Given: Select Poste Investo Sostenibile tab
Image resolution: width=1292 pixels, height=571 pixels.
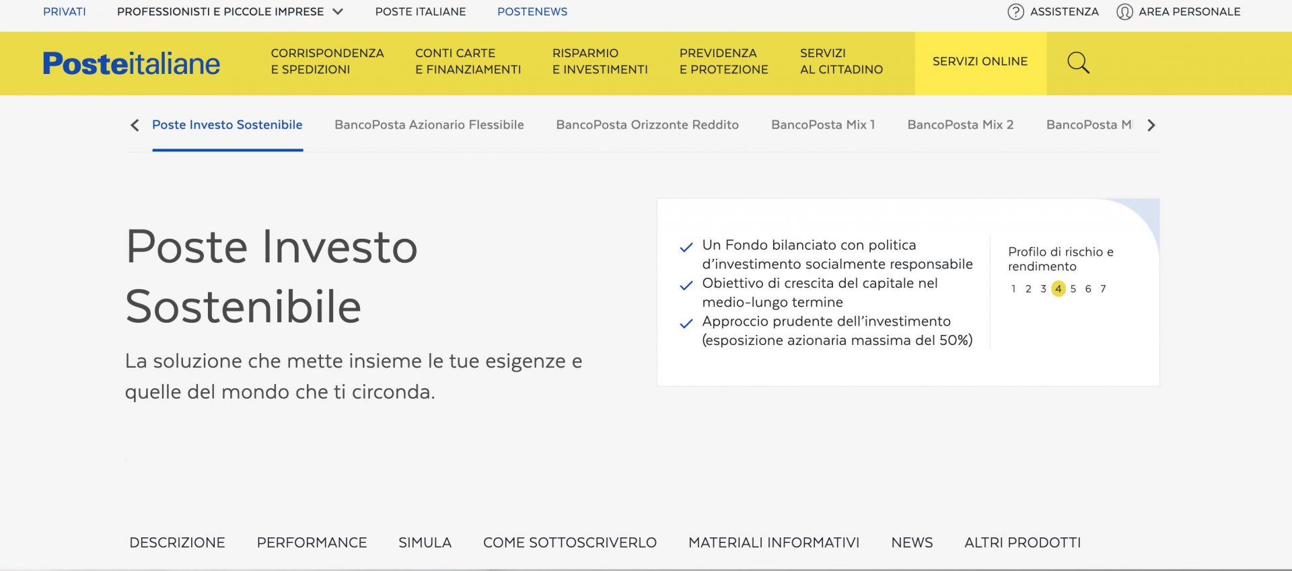Looking at the screenshot, I should pyautogui.click(x=227, y=124).
